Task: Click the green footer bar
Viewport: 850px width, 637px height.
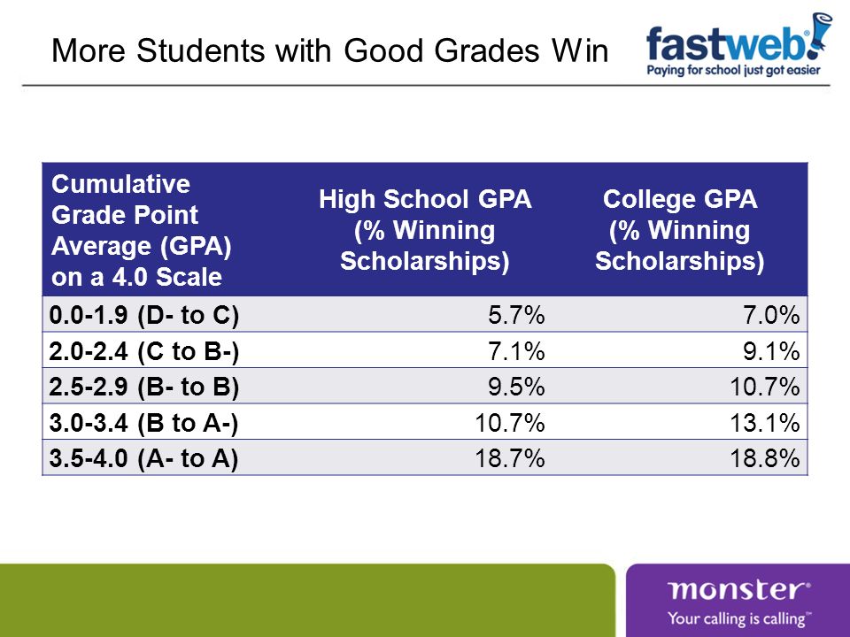Action: point(307,600)
